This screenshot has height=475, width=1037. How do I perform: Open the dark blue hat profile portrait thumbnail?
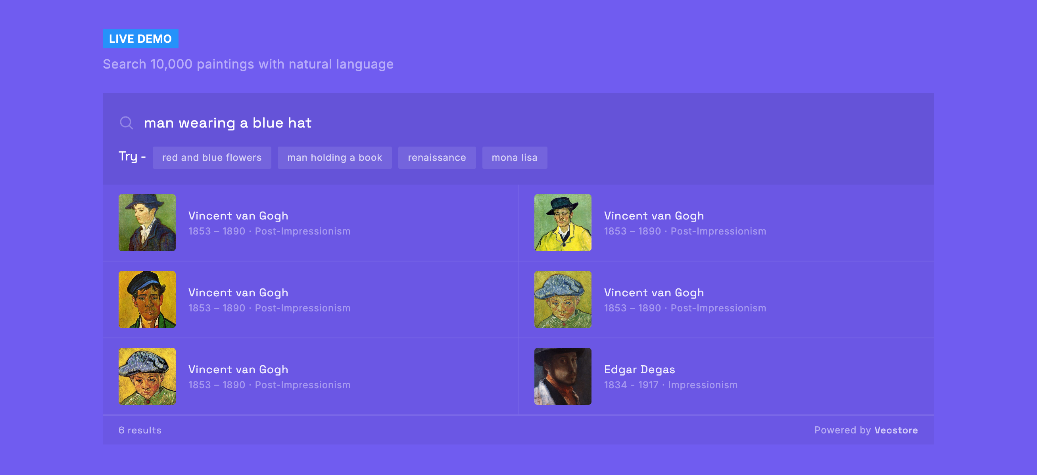[x=147, y=223]
